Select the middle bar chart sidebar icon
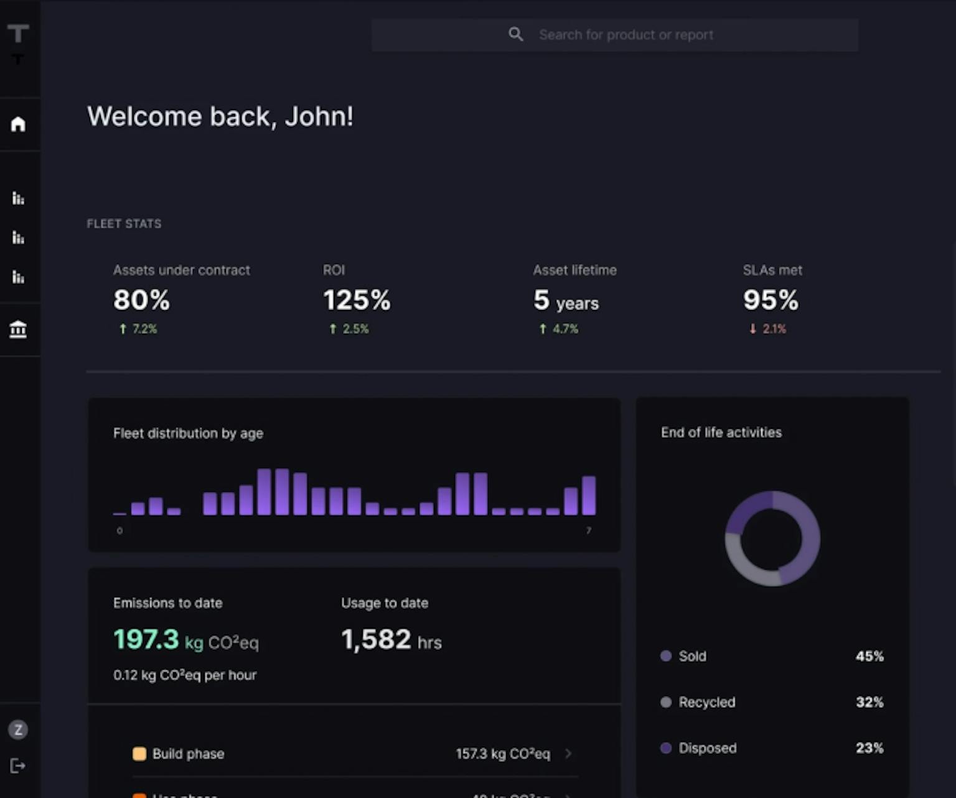Image resolution: width=956 pixels, height=798 pixels. pyautogui.click(x=18, y=238)
